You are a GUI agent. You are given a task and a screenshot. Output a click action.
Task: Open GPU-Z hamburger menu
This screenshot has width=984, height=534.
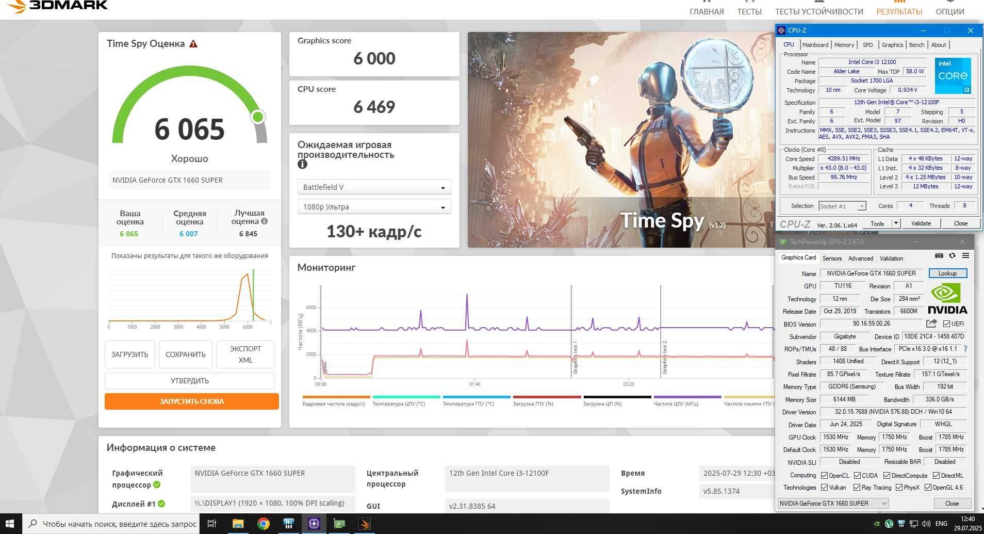[x=965, y=255]
